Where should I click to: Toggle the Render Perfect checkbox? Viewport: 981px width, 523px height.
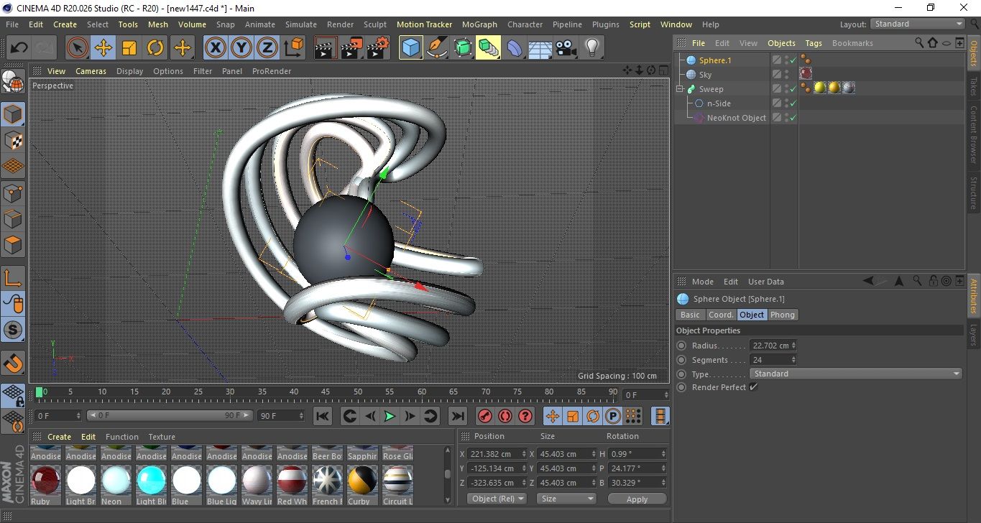coord(753,387)
